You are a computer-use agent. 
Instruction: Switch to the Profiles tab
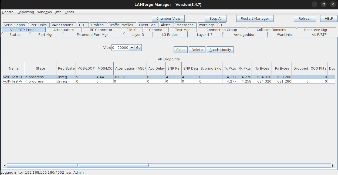click(x=97, y=25)
